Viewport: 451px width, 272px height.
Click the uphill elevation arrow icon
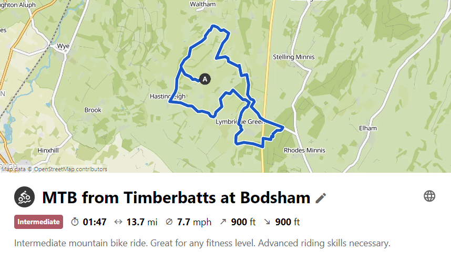tap(223, 222)
